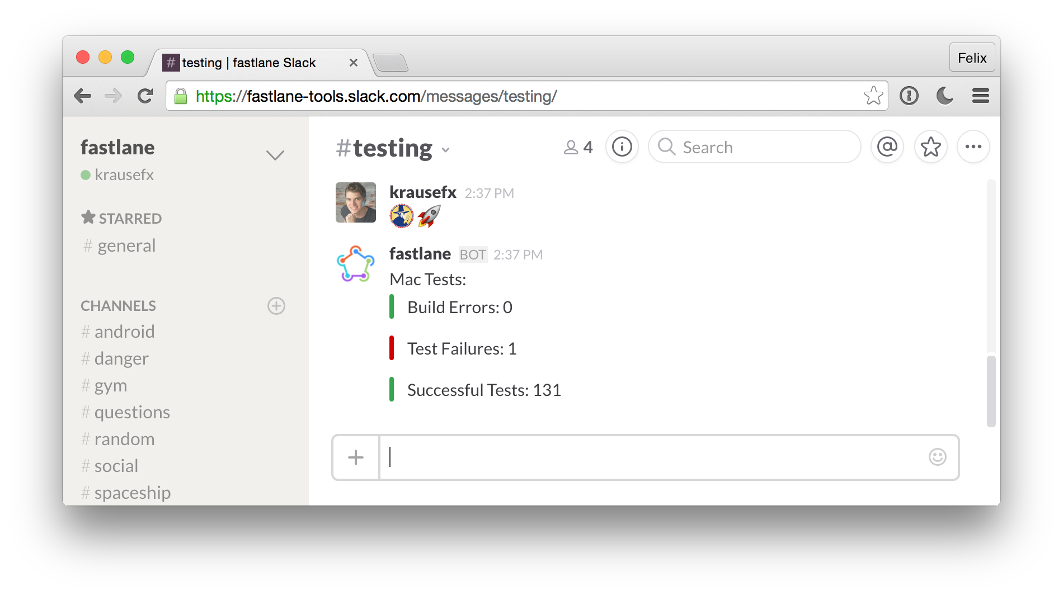Viewport: 1063px width, 595px height.
Task: Open the more options ellipsis menu
Action: (973, 147)
